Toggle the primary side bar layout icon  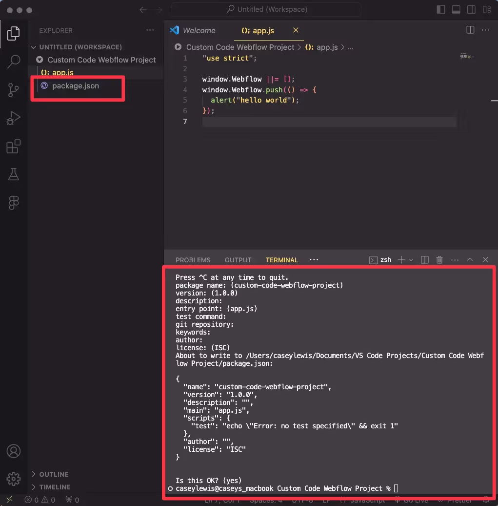pos(440,10)
